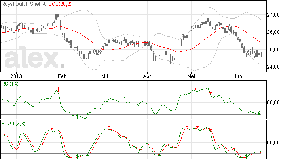Screen dimensions: 286x160
Task: Click the 50,00 label of STO panel
Action: [273, 143]
